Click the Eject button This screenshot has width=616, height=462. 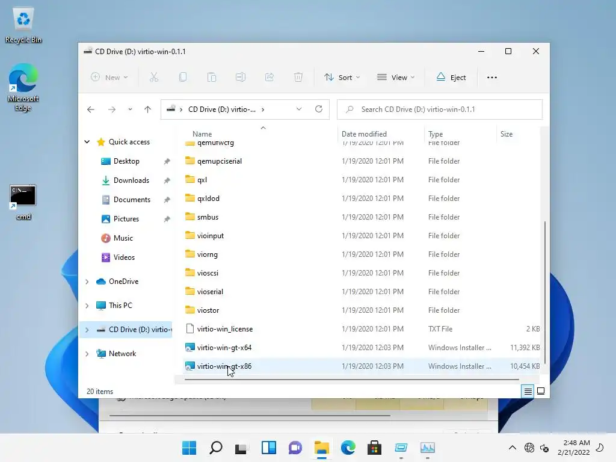tap(451, 78)
